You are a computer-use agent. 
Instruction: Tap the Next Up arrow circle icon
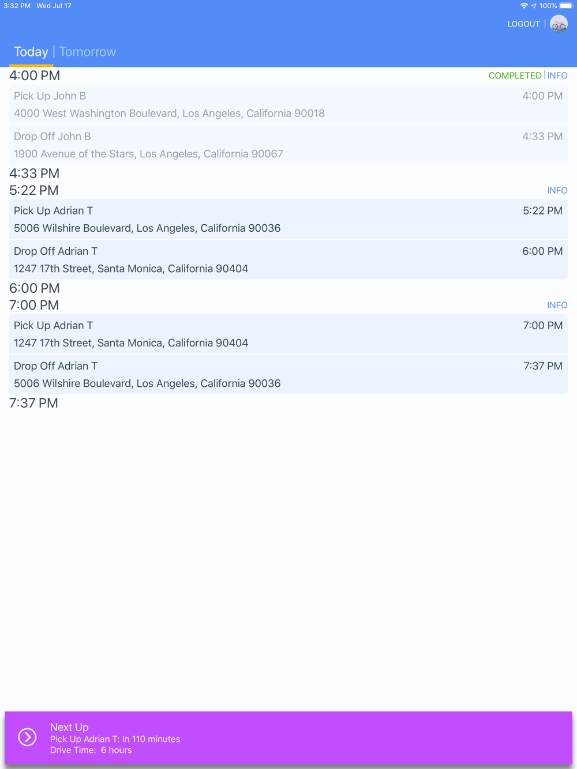[x=27, y=737]
